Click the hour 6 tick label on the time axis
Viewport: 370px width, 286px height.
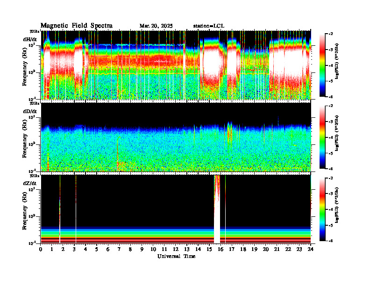108,250
